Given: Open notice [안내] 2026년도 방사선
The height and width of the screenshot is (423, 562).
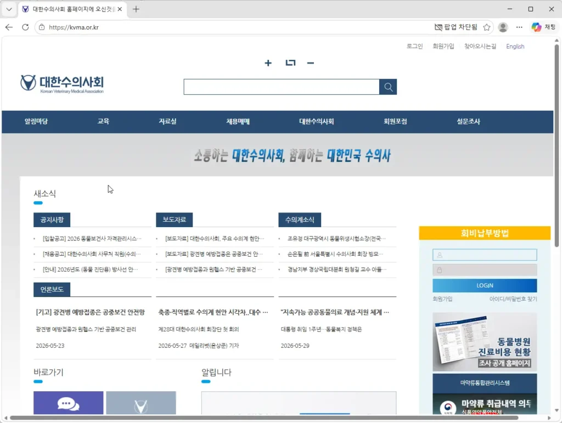Looking at the screenshot, I should click(x=91, y=269).
